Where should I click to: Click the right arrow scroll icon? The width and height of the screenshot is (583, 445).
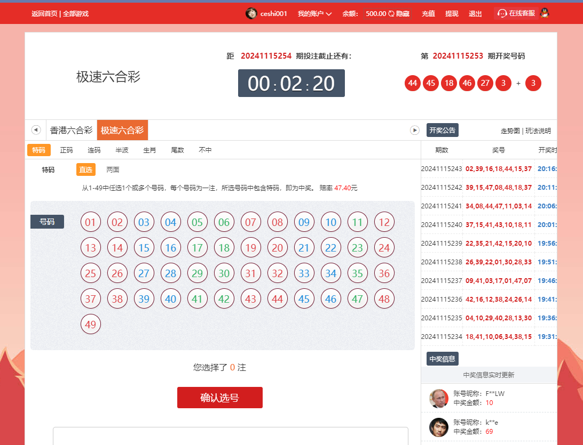(x=414, y=130)
